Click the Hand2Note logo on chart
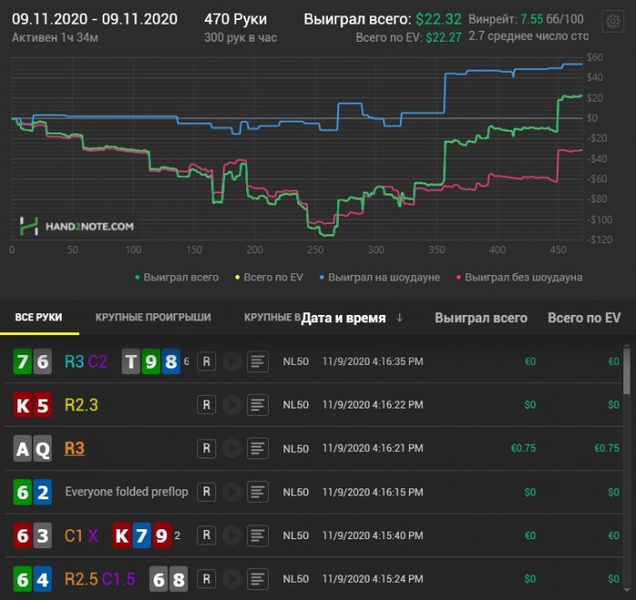 76,226
